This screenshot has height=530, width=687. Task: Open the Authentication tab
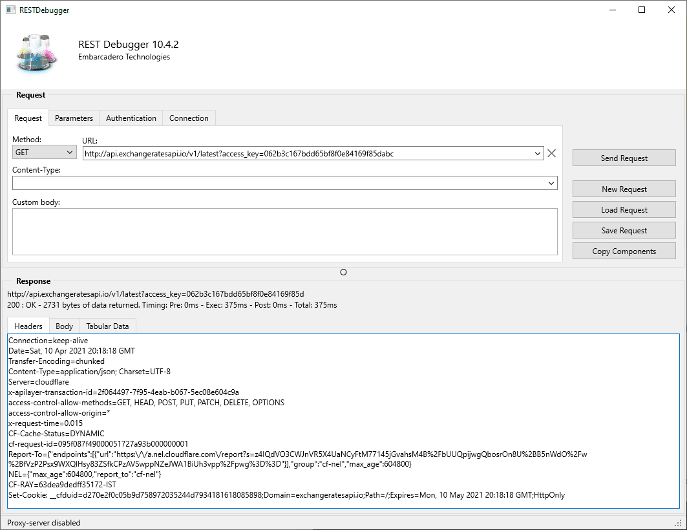(131, 118)
